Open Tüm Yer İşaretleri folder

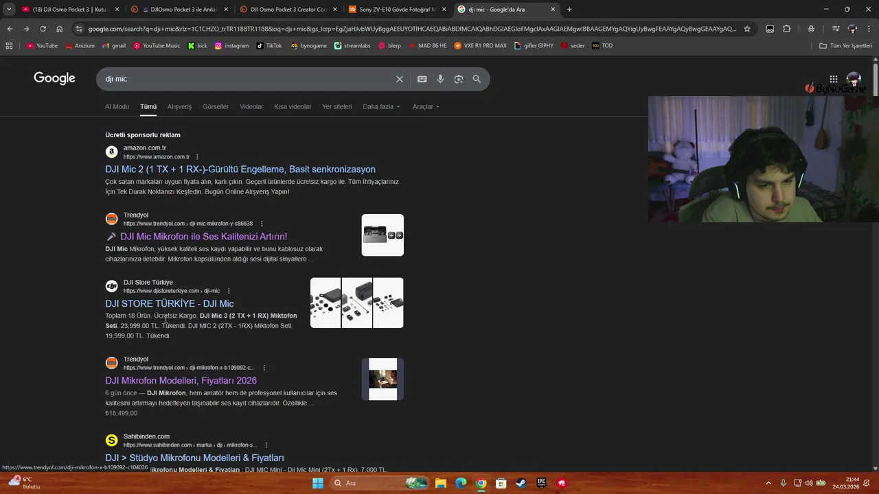coord(845,45)
